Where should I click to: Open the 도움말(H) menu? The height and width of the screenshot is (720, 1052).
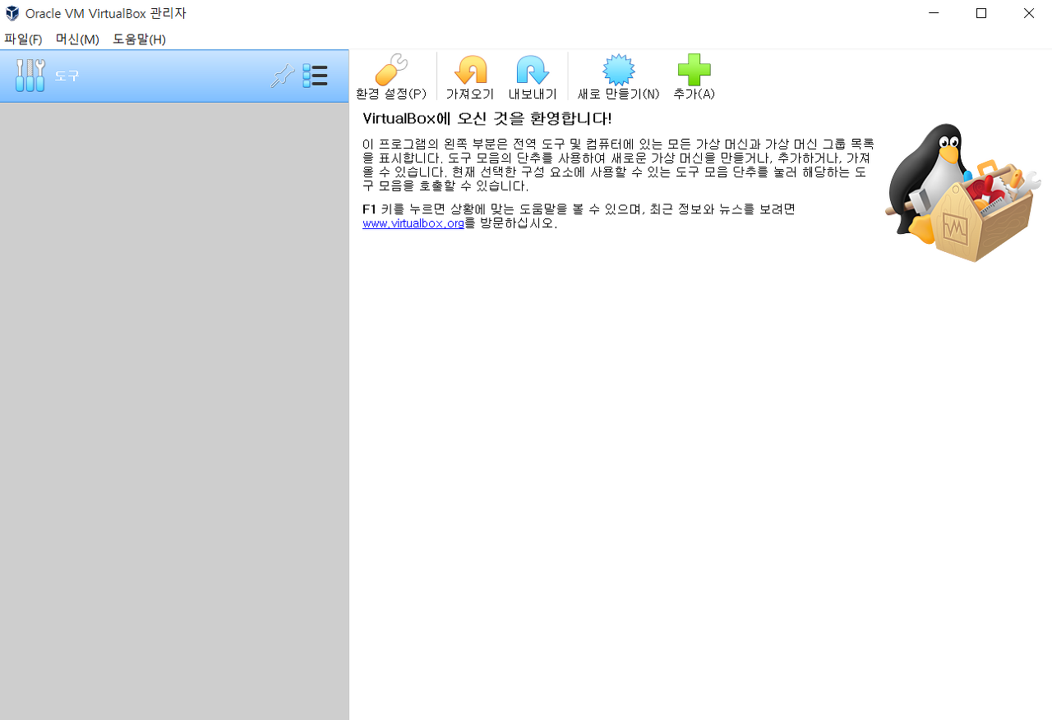point(139,39)
